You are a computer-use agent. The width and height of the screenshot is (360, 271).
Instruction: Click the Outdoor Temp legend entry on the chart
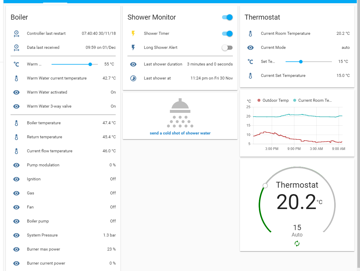pyautogui.click(x=273, y=100)
